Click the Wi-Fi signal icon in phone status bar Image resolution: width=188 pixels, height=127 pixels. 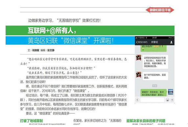tap(146, 38)
